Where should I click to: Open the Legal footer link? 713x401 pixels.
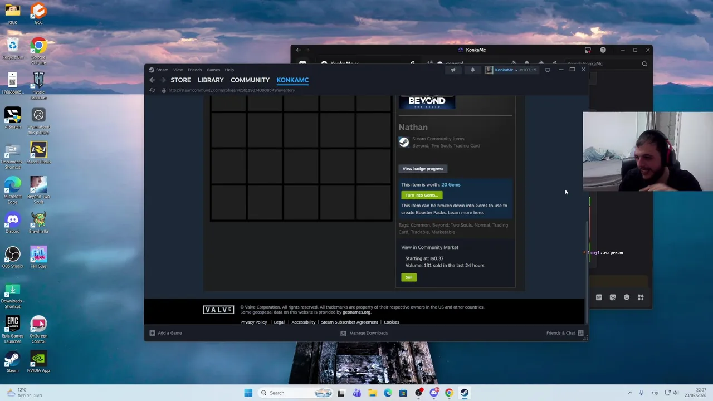click(279, 322)
